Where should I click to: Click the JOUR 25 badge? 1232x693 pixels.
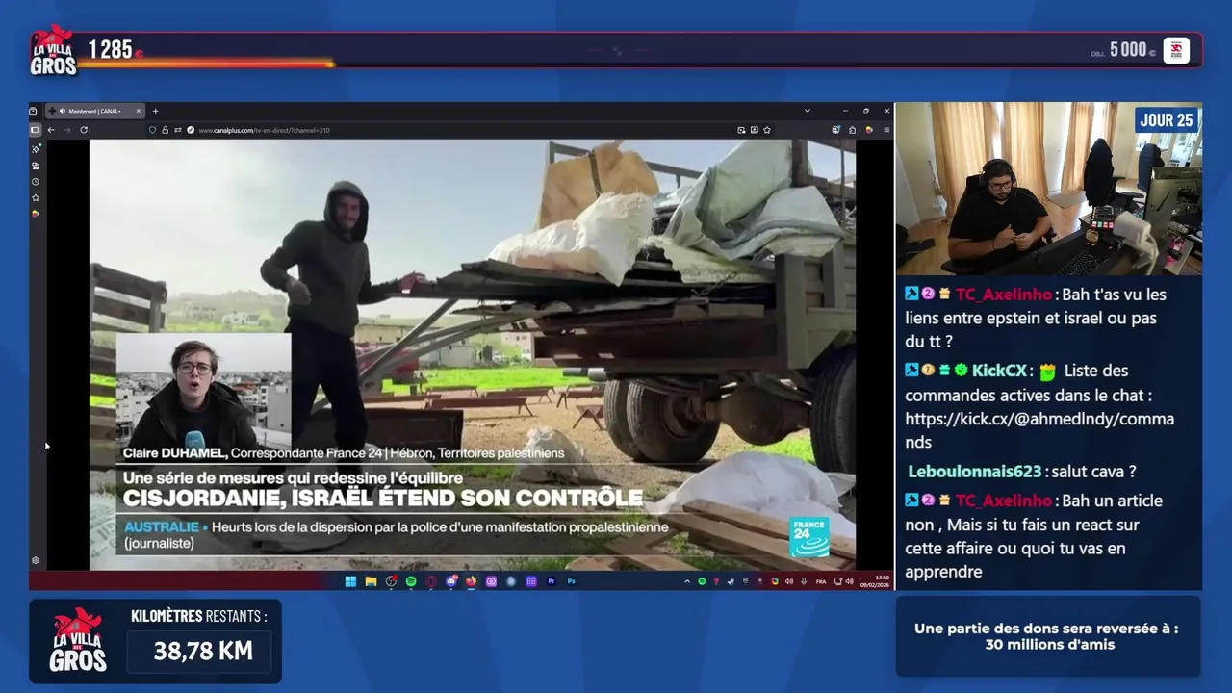pos(1167,119)
